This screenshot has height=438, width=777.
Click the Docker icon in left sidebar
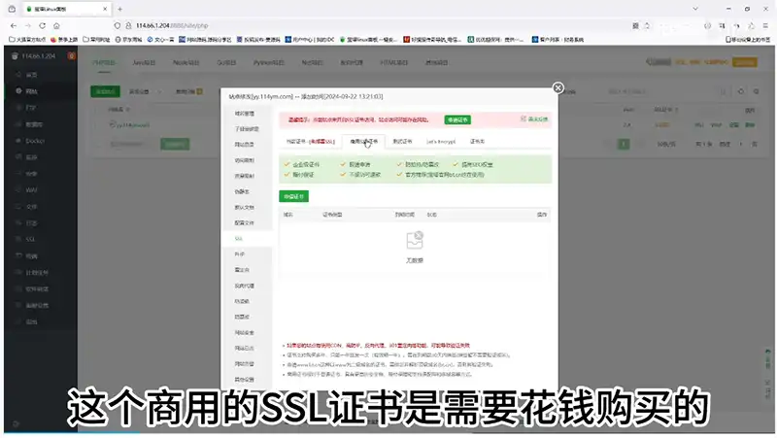29,140
